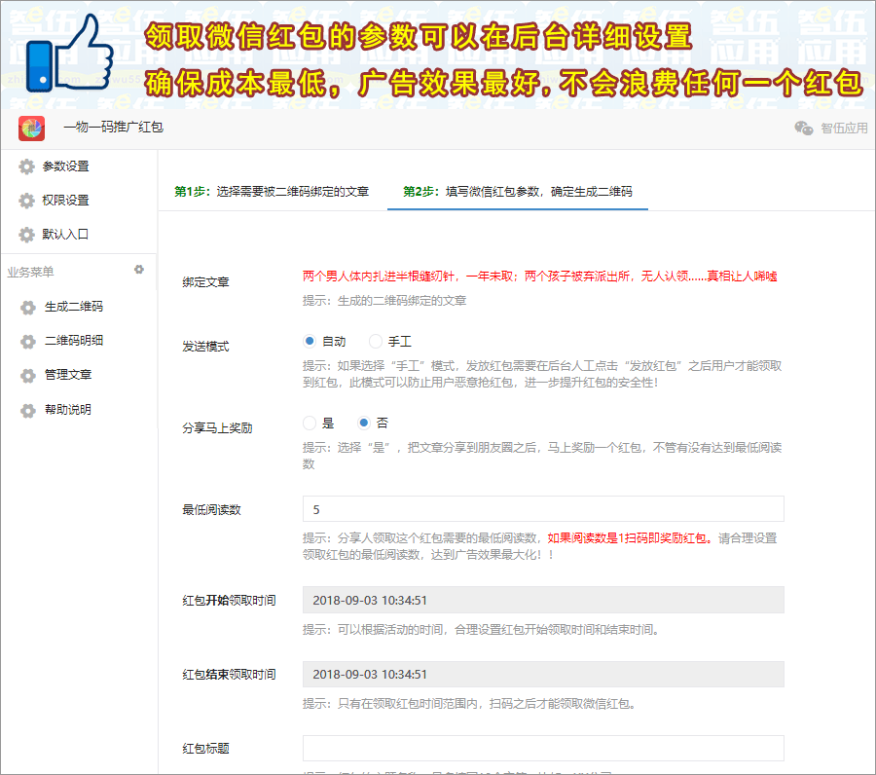The width and height of the screenshot is (876, 775).
Task: Switch to the 第2步 填写微信红包参数 tab
Action: click(518, 192)
